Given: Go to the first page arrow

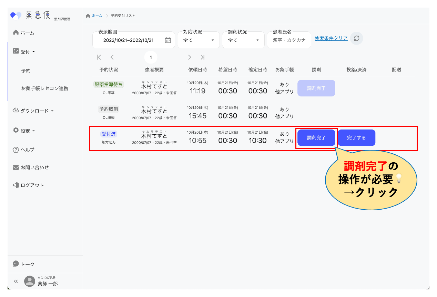Looking at the screenshot, I should pos(99,57).
